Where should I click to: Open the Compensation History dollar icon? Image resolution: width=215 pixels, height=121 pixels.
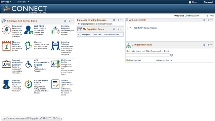(x=29, y=84)
